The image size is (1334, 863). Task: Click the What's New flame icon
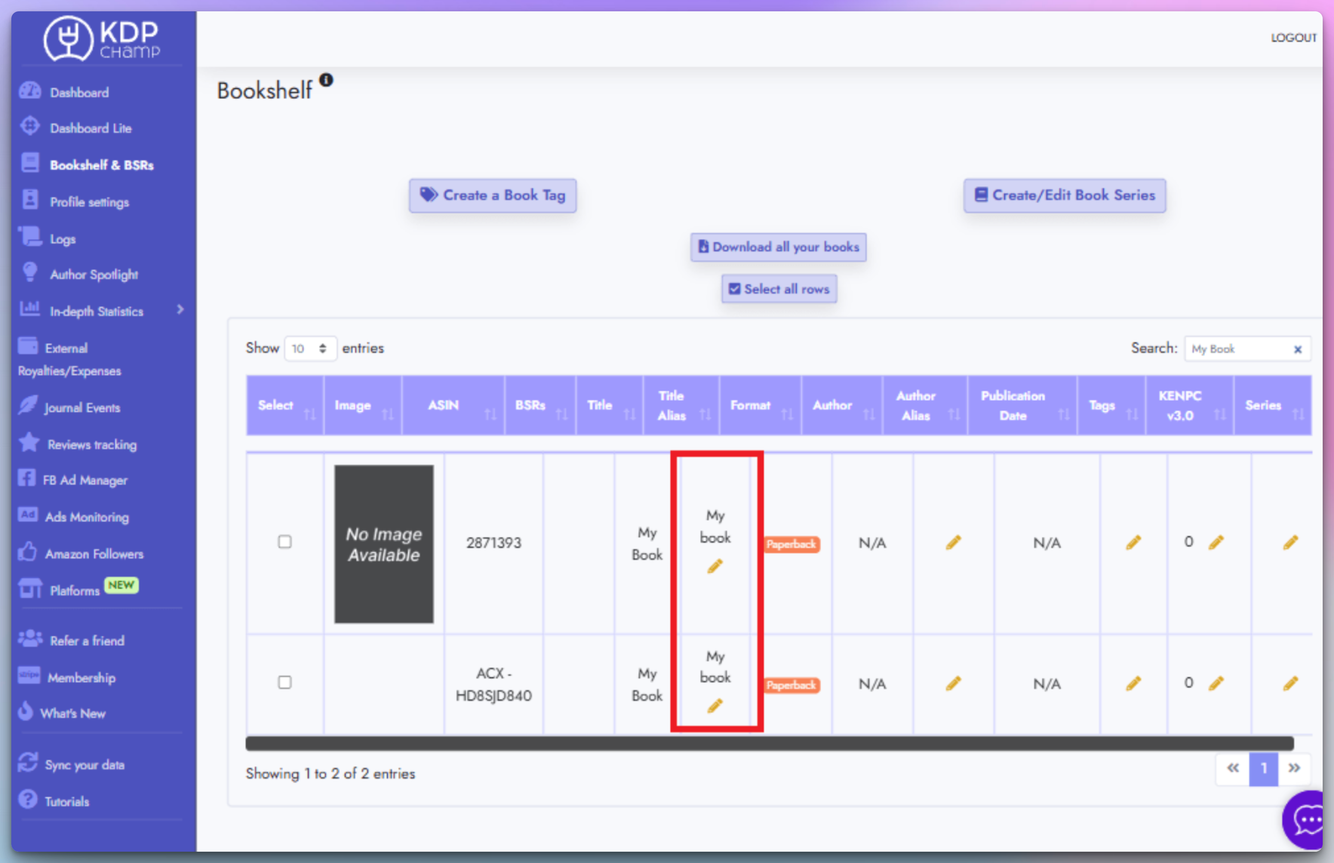click(25, 711)
